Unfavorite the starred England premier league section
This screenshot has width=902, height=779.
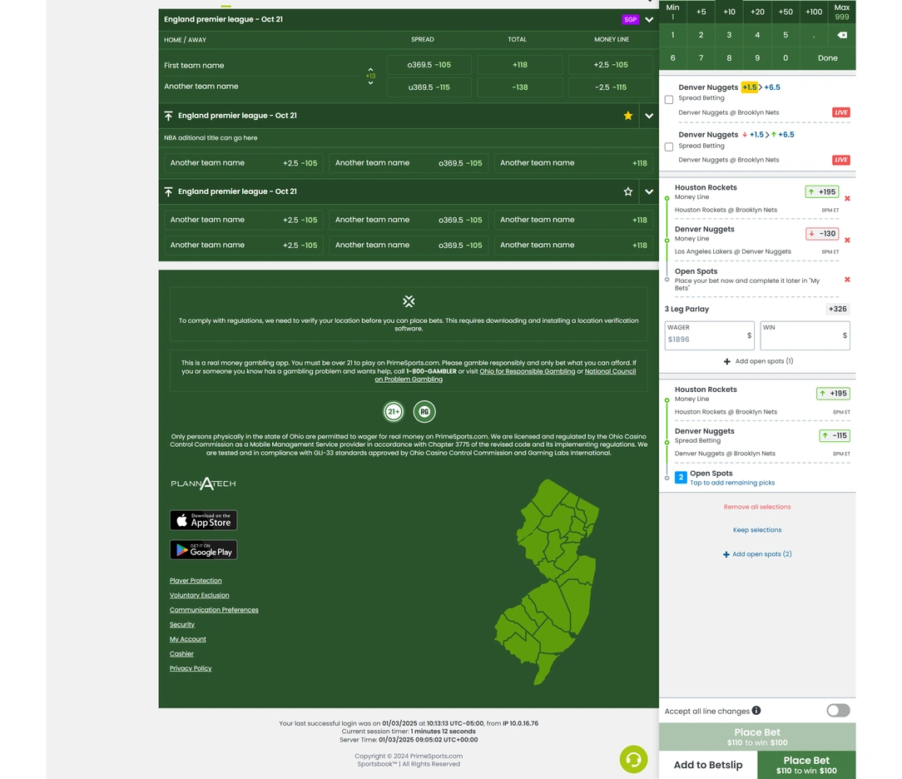(x=627, y=116)
